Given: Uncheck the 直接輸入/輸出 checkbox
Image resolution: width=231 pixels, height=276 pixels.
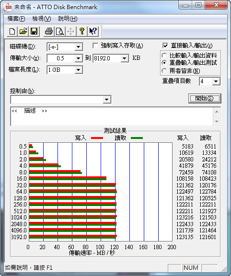Looking at the screenshot, I should pyautogui.click(x=165, y=46).
